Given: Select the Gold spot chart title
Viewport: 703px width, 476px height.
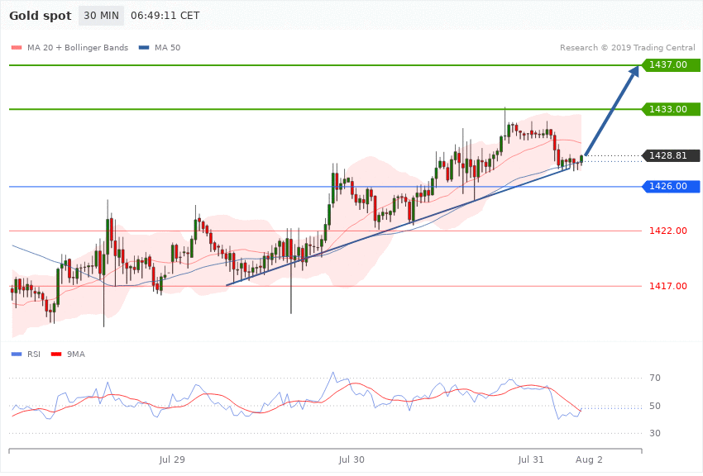Looking at the screenshot, I should [x=41, y=16].
